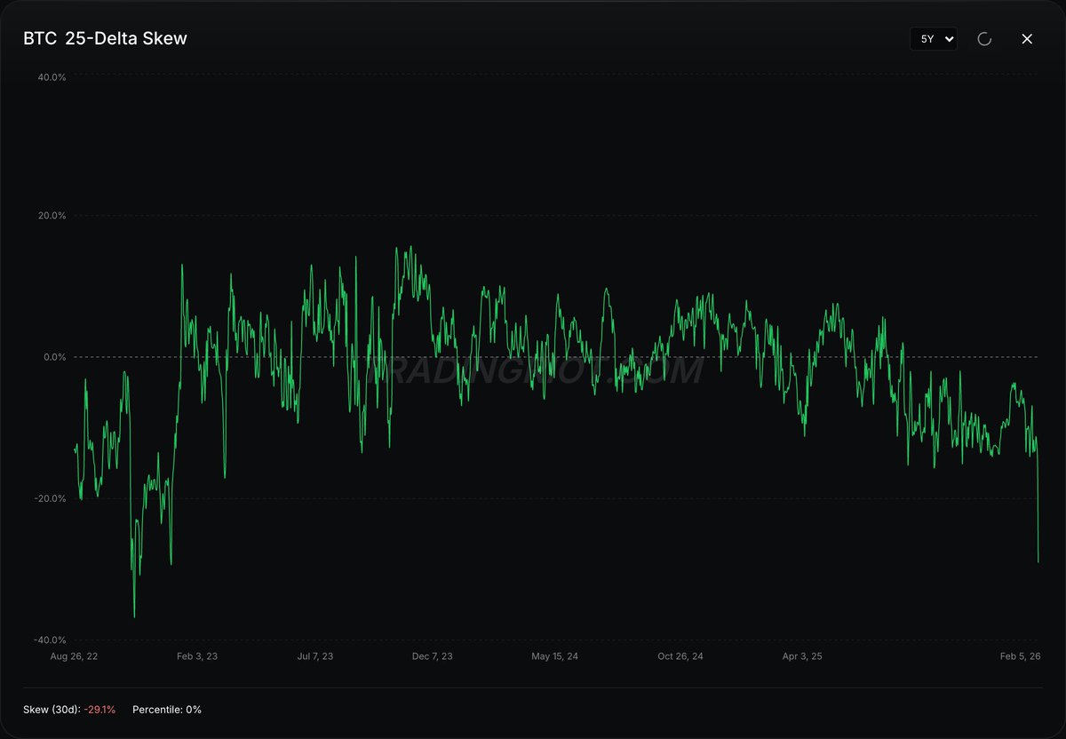Click the May 15, 24 date label
The height and width of the screenshot is (739, 1066).
(x=554, y=656)
